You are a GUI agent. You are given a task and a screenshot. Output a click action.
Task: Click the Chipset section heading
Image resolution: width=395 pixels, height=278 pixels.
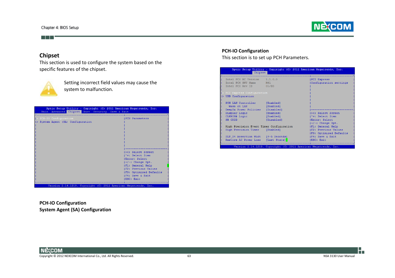49,55
